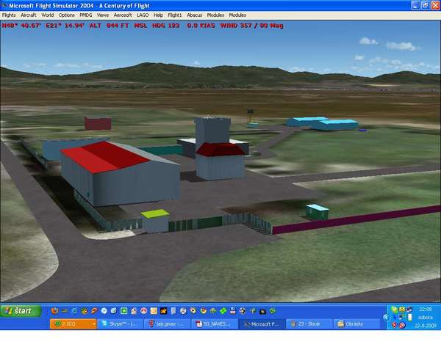The image size is (441, 344).
Task: Open the Modules menu beside Abacus
Action: (x=215, y=15)
